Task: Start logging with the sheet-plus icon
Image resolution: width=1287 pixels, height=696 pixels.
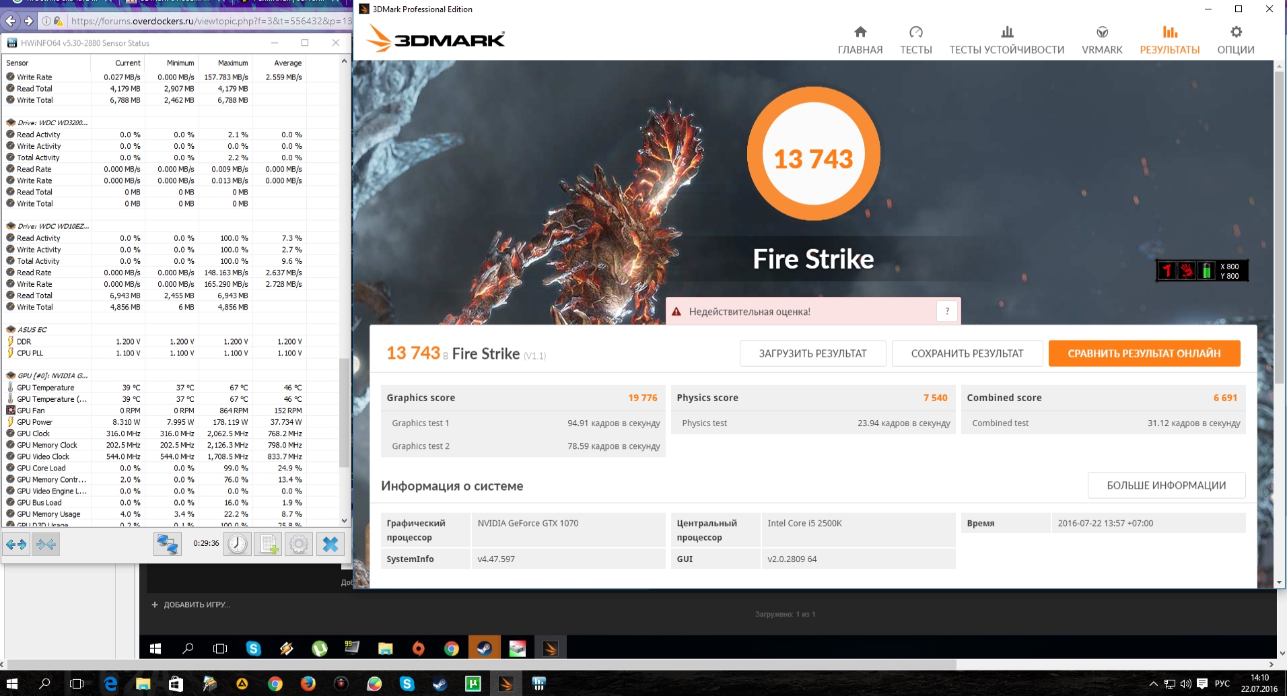Action: tap(269, 544)
